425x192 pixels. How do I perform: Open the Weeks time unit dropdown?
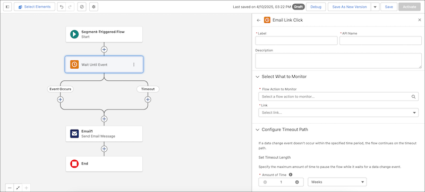[x=337, y=182]
